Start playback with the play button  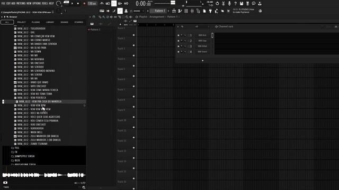tap(72, 4)
